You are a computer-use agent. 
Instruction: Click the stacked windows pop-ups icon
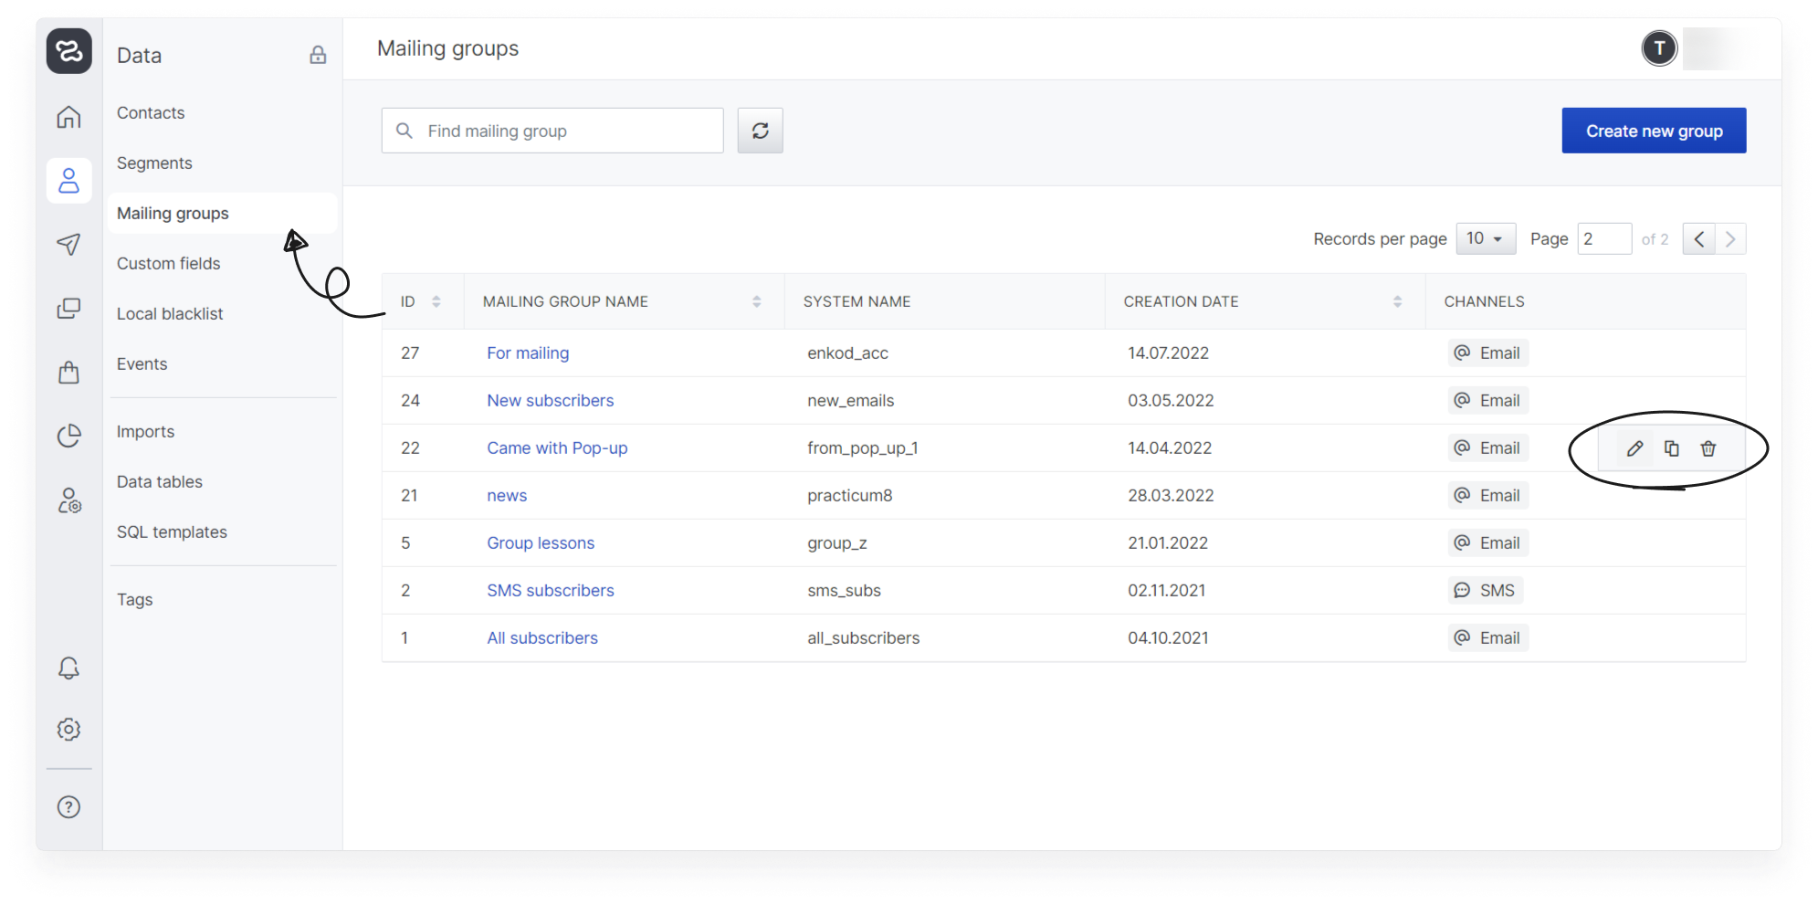(68, 309)
